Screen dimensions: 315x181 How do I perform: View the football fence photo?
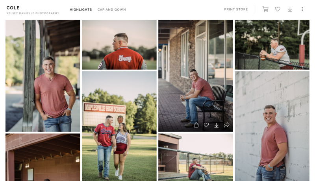pos(272,45)
